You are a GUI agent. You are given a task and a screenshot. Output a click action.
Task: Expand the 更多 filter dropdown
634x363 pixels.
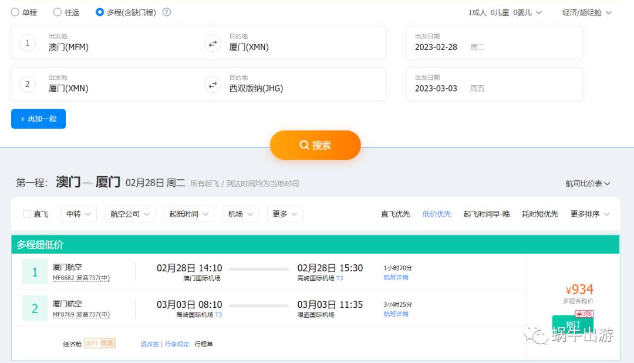pyautogui.click(x=285, y=214)
